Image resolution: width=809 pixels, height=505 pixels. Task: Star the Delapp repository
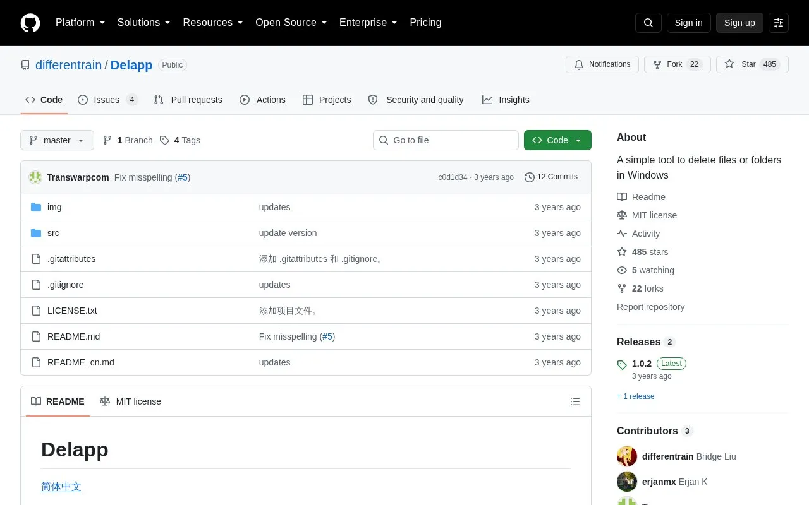(x=752, y=64)
